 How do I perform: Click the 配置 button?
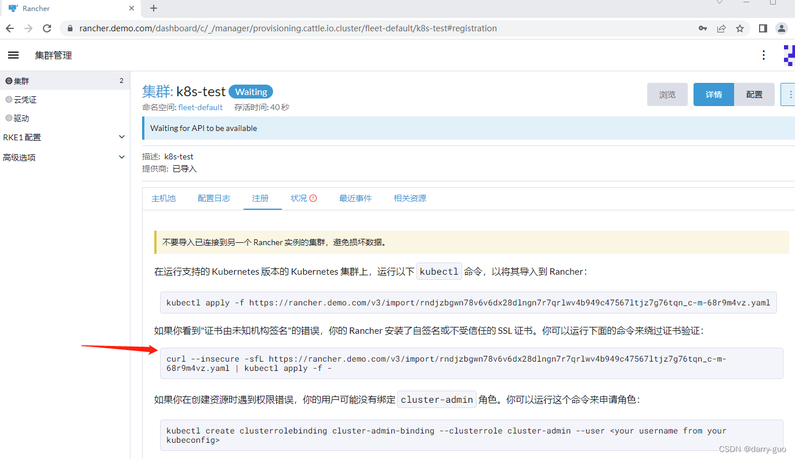pos(754,94)
